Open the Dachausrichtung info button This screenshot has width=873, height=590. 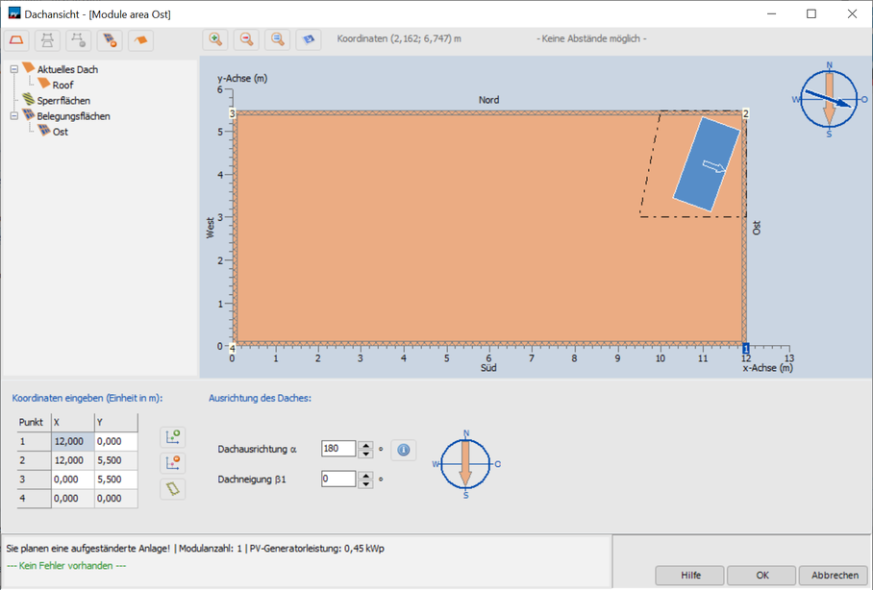tap(404, 449)
